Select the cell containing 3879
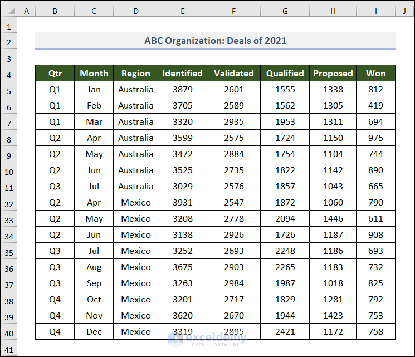The height and width of the screenshot is (357, 415). (182, 89)
